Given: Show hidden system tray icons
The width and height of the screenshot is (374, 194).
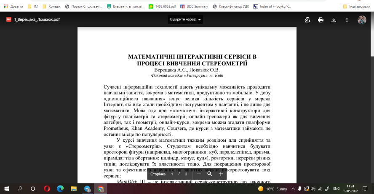Looking at the screenshot, I should click(x=294, y=189).
